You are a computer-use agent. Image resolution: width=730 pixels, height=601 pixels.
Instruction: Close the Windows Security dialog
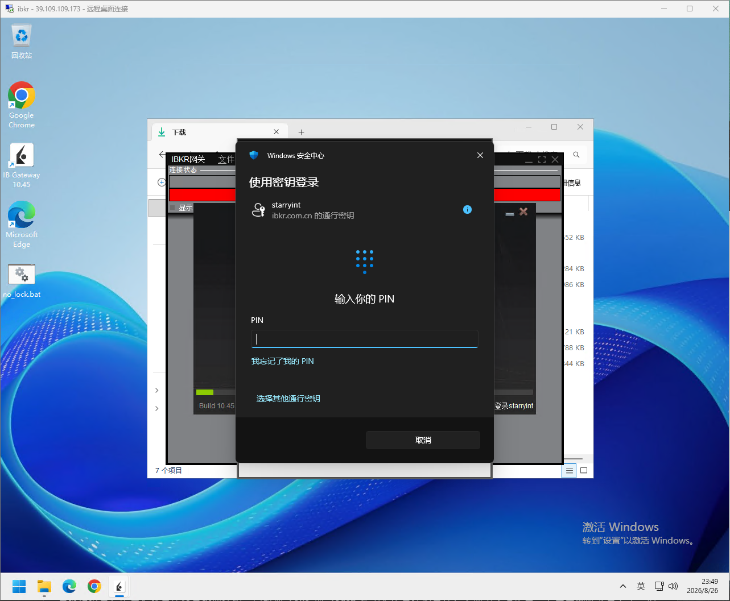480,155
